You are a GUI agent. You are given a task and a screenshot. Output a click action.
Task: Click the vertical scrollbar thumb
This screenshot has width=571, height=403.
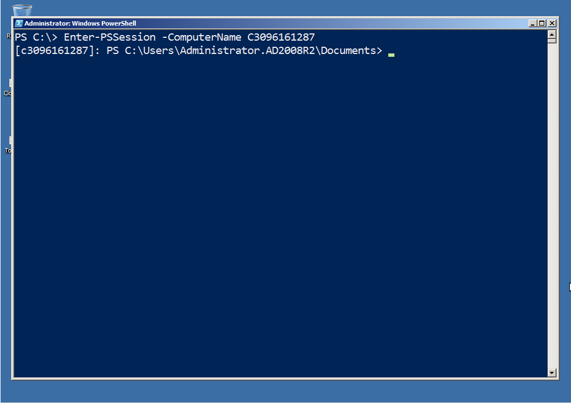552,41
